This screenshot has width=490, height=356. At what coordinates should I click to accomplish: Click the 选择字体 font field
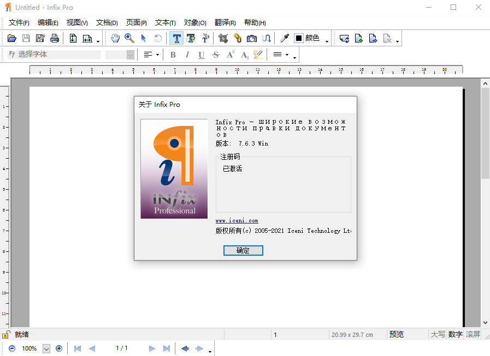pyautogui.click(x=54, y=55)
